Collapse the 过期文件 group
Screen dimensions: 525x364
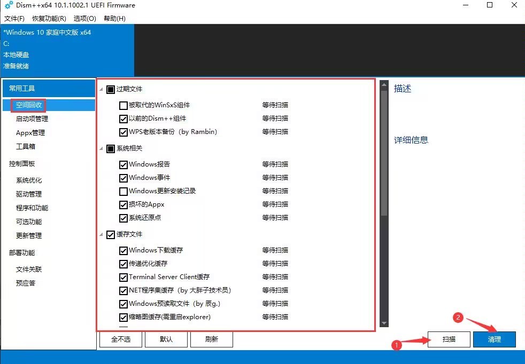101,89
